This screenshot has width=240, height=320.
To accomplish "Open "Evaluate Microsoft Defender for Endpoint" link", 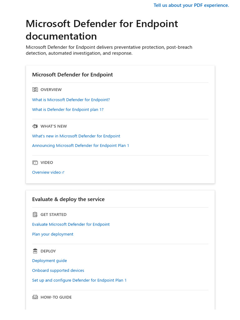I will pos(71,224).
